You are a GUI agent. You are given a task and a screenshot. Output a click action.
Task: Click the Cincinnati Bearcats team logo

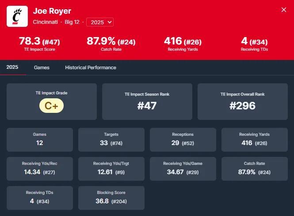[x=17, y=16]
